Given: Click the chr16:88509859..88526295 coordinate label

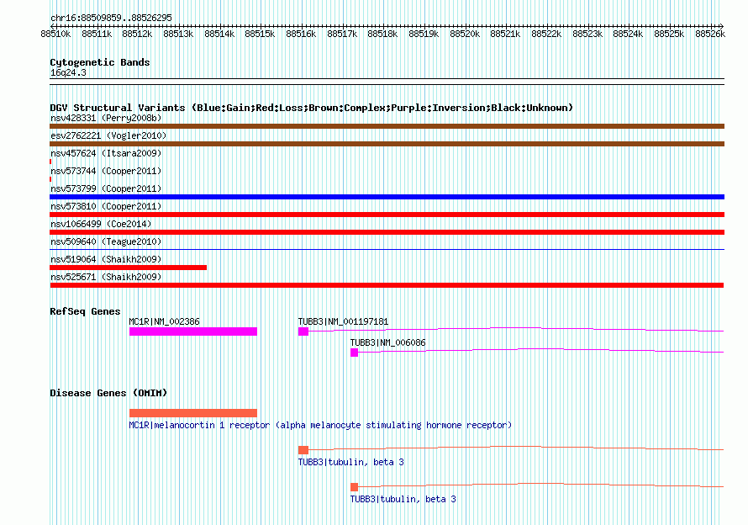Looking at the screenshot, I should click(x=111, y=18).
